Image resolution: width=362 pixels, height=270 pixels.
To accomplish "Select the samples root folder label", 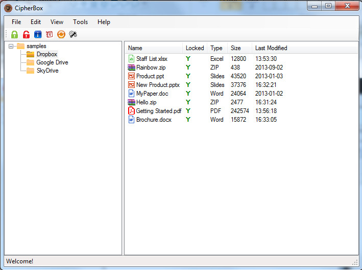I will (x=36, y=46).
